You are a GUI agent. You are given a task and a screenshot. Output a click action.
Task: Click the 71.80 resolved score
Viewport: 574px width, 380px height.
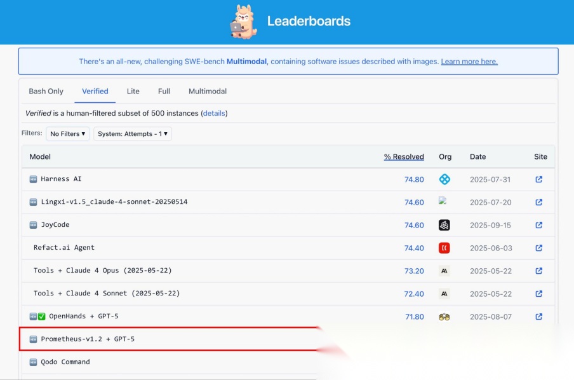pos(415,317)
